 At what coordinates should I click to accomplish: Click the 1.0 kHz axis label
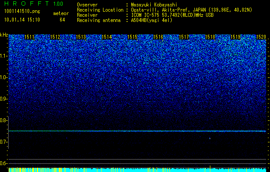[3, 77]
